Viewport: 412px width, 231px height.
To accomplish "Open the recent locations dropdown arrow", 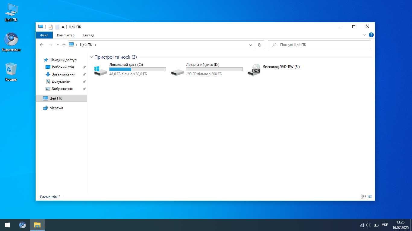I will [58, 45].
